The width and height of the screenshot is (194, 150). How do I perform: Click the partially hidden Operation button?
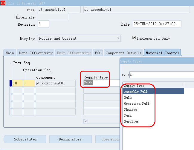pos(108,139)
